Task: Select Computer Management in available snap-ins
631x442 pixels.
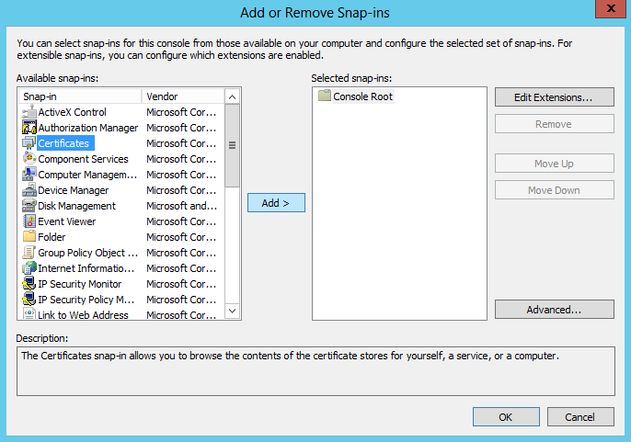Action: click(x=86, y=175)
